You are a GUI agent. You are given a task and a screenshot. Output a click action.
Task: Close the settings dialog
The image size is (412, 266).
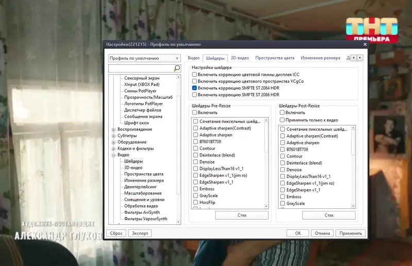(365, 44)
